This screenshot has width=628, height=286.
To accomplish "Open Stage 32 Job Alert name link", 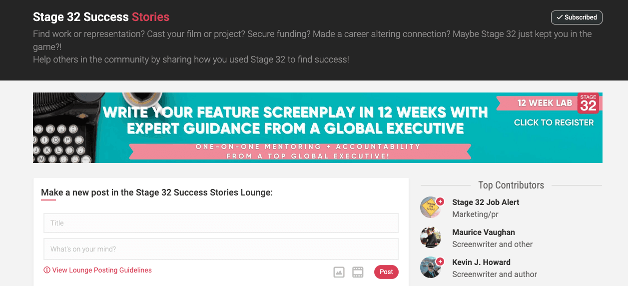I will pyautogui.click(x=486, y=202).
